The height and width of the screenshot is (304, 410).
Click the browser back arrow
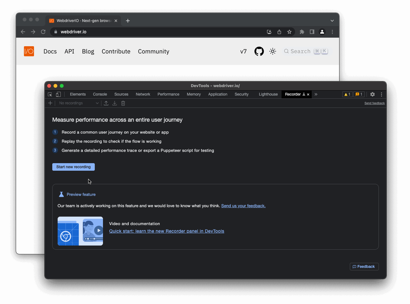(23, 32)
